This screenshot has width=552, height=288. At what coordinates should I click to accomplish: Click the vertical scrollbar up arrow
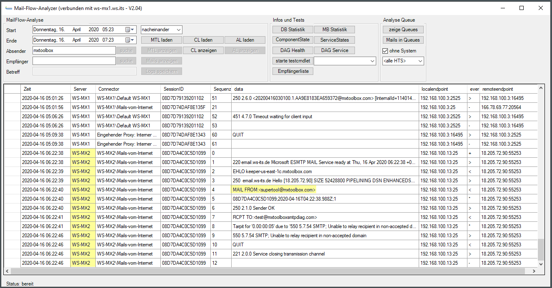541,88
